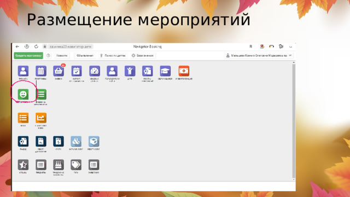Open the purple speedometer gauge icon
Screen dimensions: 350x197
(x=95, y=71)
